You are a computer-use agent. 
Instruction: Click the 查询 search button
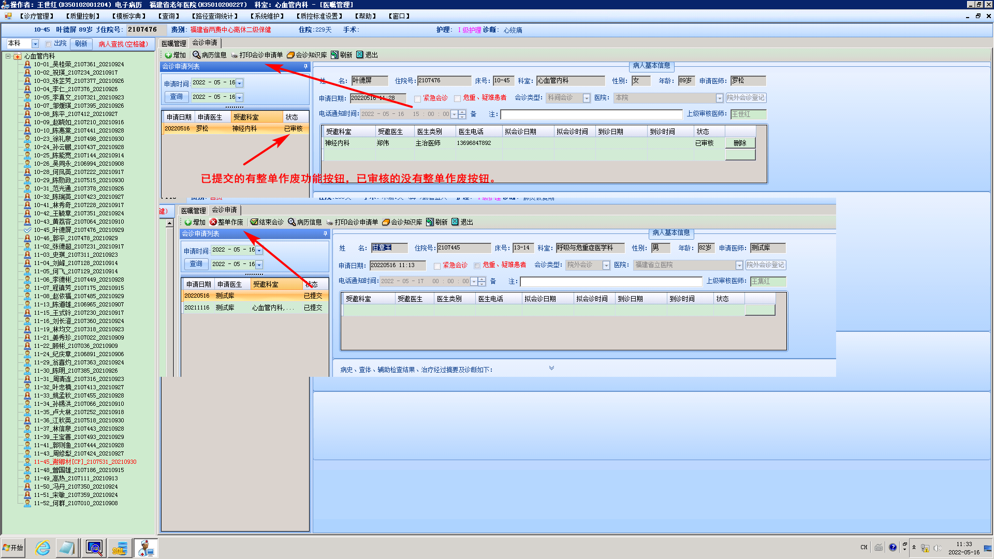pos(176,97)
